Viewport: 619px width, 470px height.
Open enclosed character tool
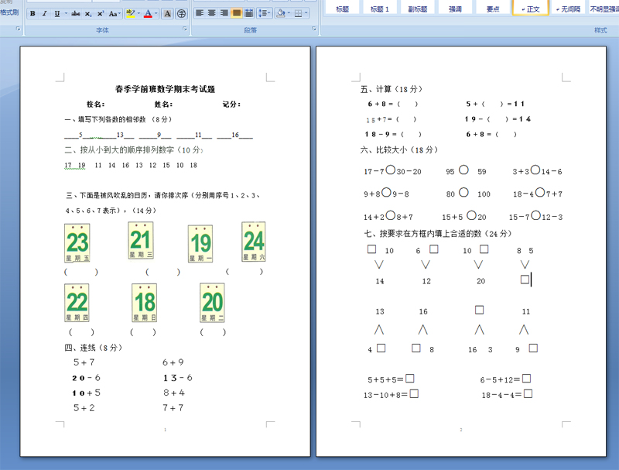pos(181,13)
